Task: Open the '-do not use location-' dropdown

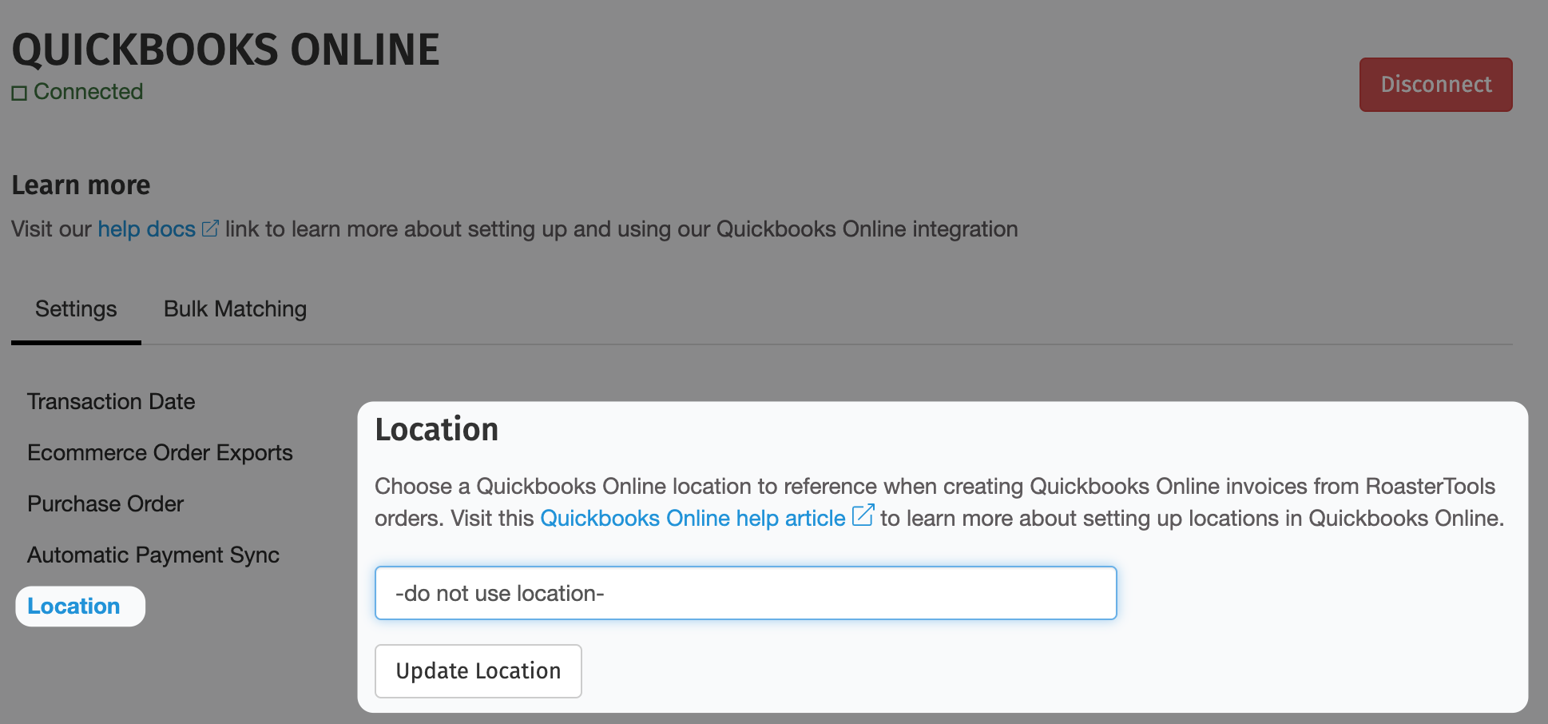Action: point(745,593)
